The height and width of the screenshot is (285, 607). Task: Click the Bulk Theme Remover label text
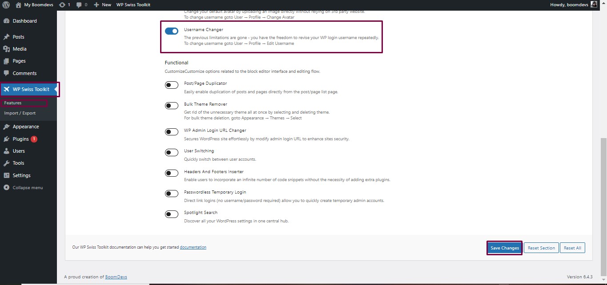(x=205, y=104)
